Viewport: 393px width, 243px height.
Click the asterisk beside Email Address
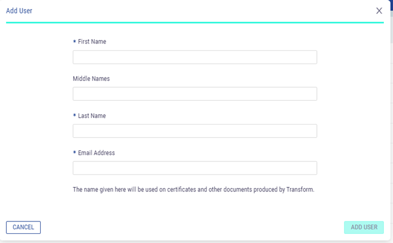tap(75, 154)
